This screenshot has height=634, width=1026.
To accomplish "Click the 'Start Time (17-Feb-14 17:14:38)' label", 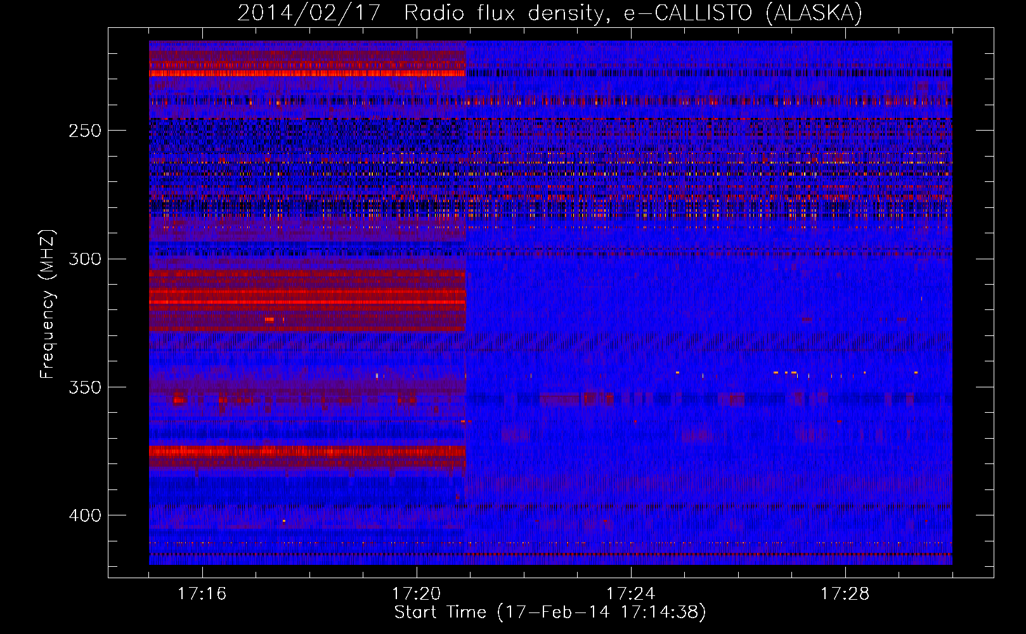I will point(550,612).
